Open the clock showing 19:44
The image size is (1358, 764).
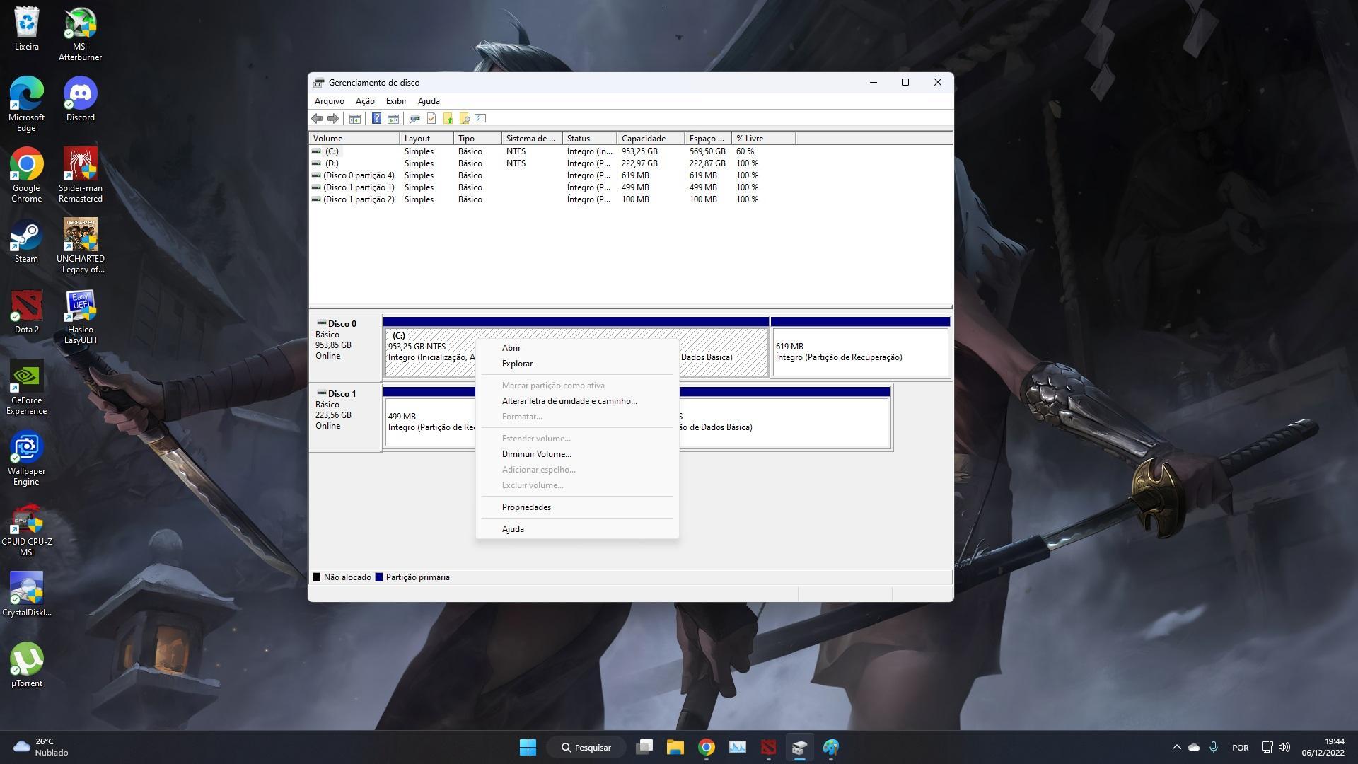click(1323, 747)
